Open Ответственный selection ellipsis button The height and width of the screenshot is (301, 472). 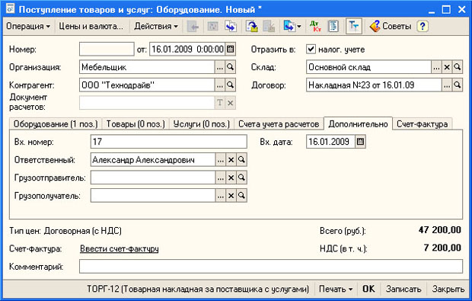coord(220,160)
